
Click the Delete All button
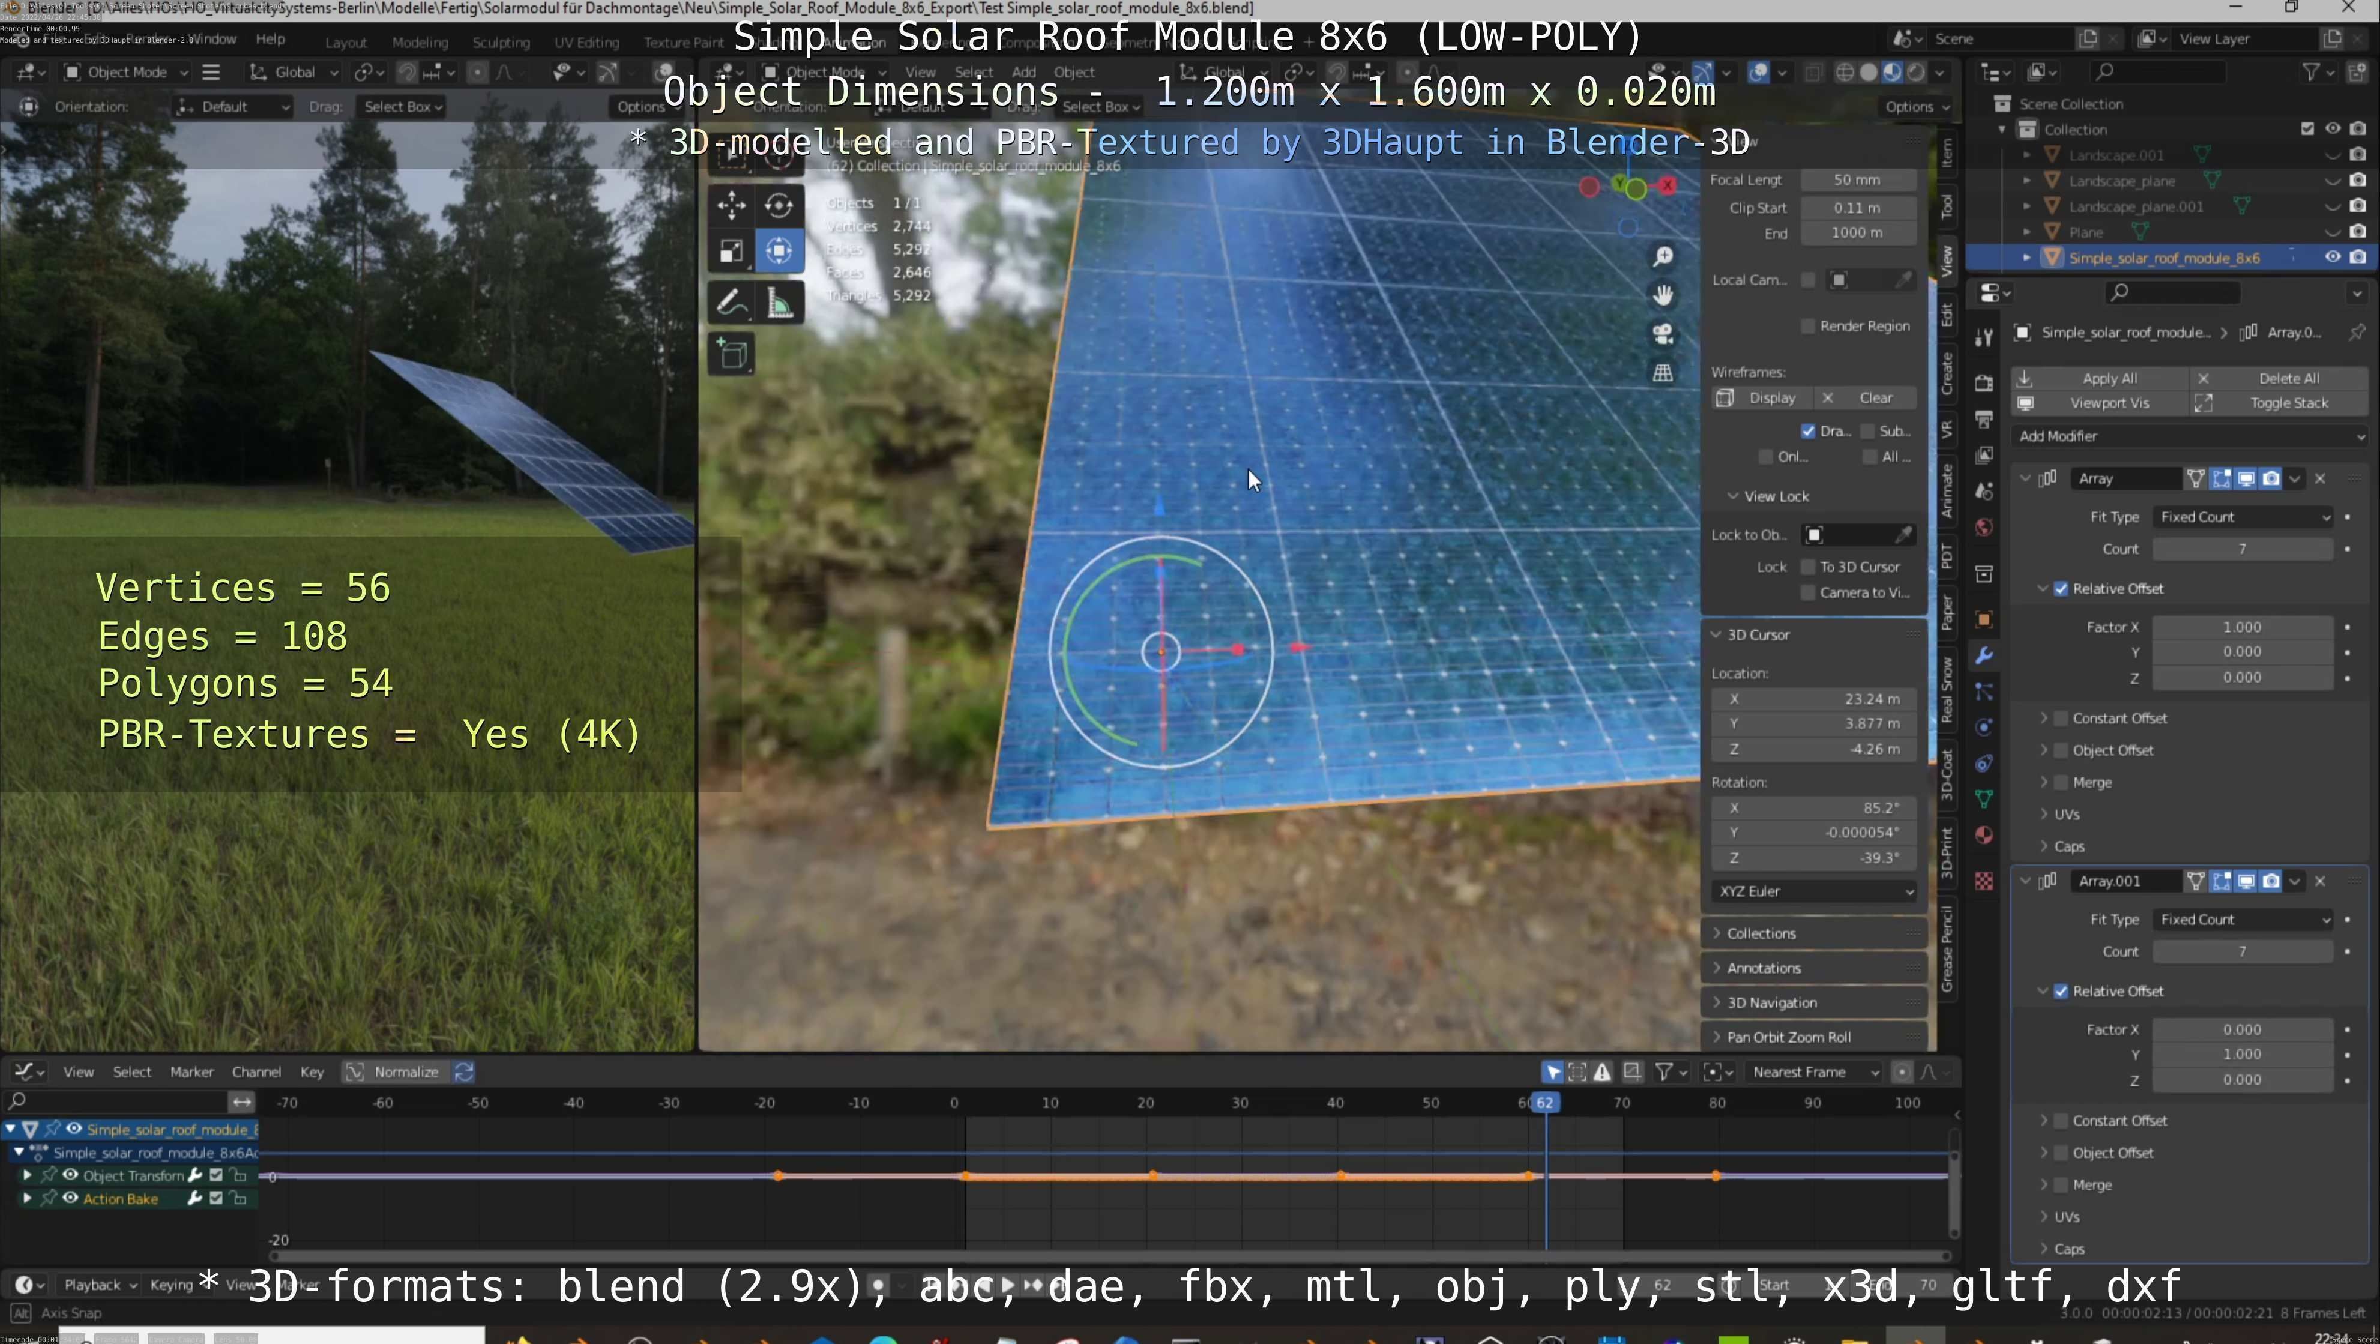pyautogui.click(x=2279, y=379)
